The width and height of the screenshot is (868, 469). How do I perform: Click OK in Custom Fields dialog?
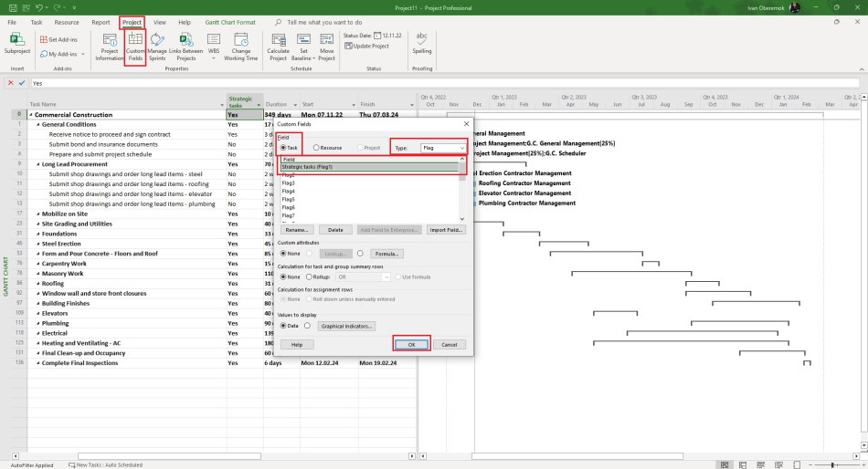click(411, 344)
